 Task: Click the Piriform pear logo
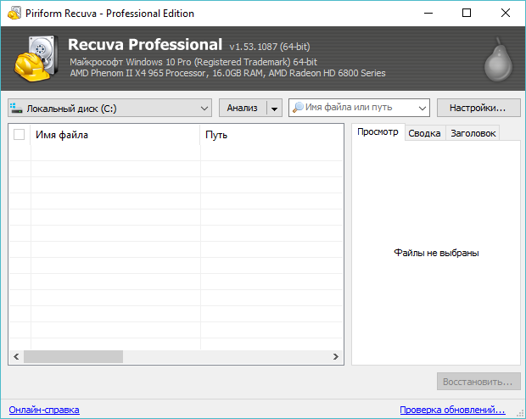[x=497, y=59]
